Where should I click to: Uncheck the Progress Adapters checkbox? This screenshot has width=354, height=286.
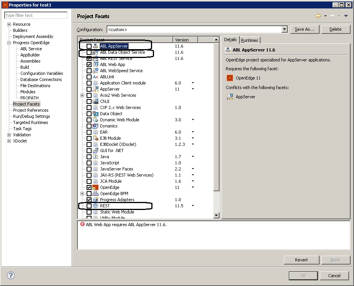(x=89, y=200)
